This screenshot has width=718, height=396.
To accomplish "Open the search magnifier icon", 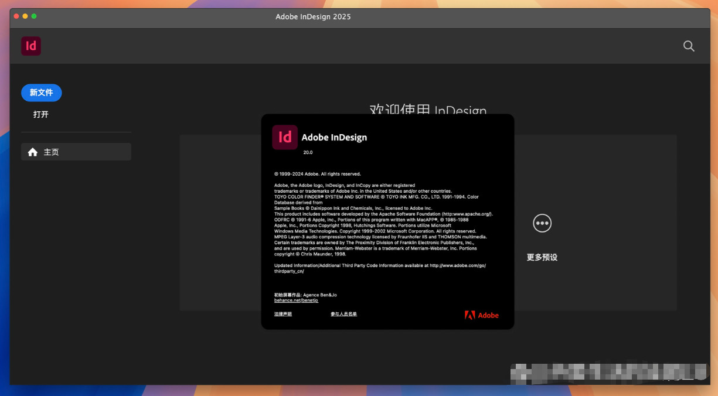I will [689, 46].
